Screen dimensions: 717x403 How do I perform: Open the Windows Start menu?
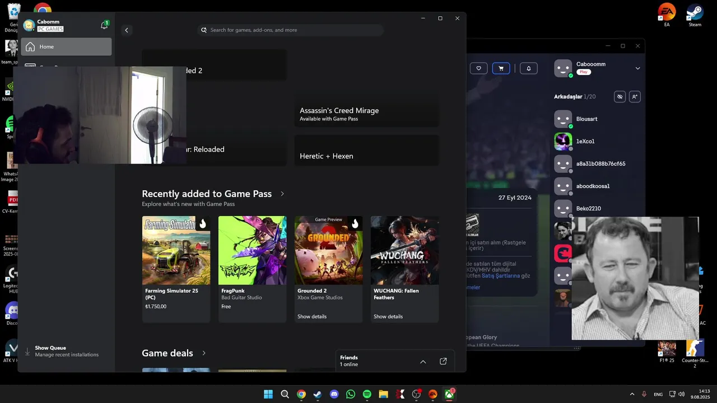point(268,394)
